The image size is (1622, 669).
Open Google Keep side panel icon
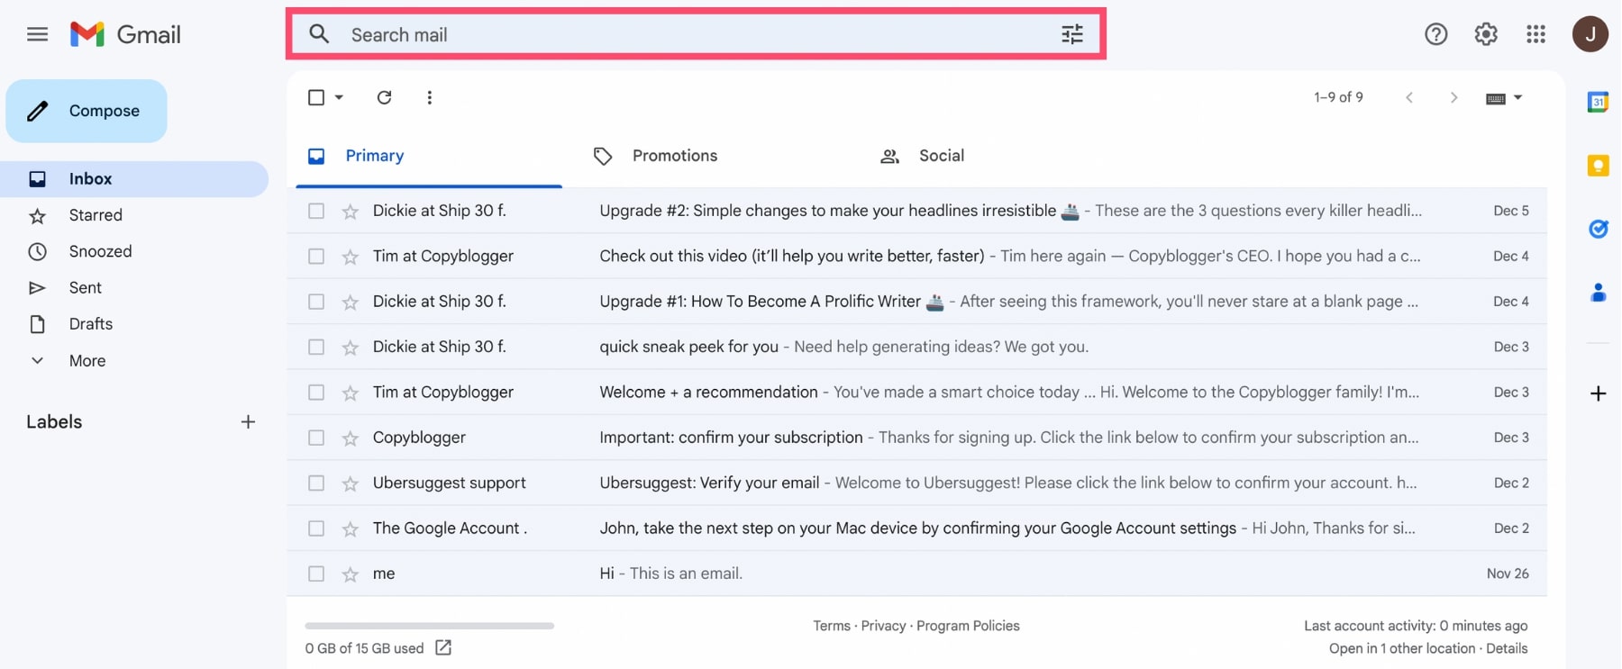1598,166
